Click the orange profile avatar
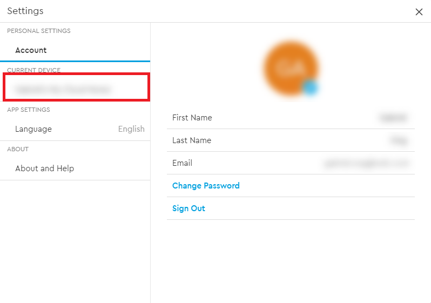Image resolution: width=431 pixels, height=303 pixels. tap(291, 68)
